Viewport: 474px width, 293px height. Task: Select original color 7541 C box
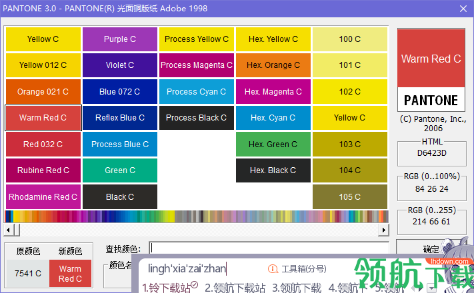tap(28, 274)
